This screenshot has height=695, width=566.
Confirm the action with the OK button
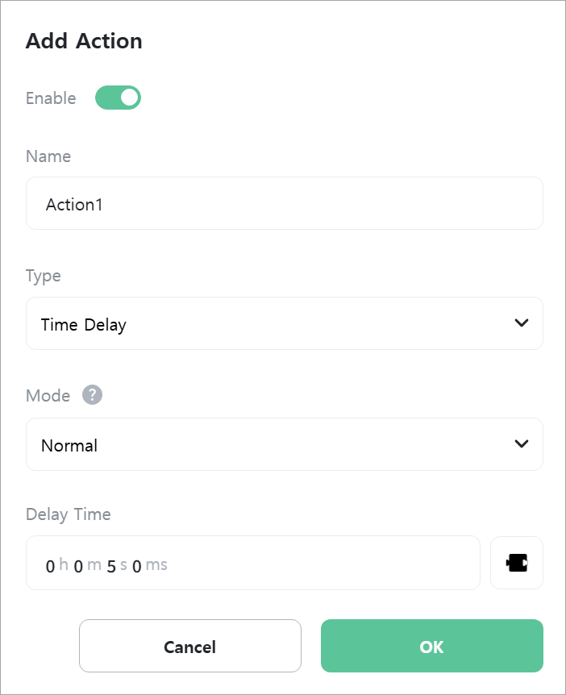pyautogui.click(x=431, y=646)
